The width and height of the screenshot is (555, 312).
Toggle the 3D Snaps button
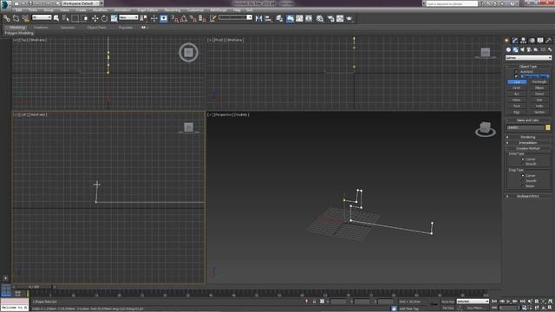[x=175, y=18]
